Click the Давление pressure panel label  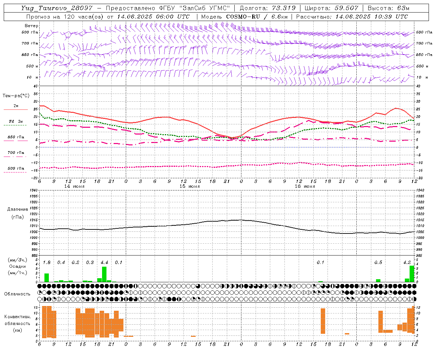18,209
